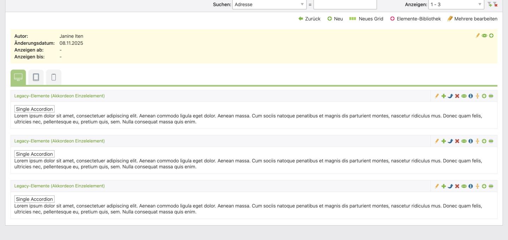Click green plus icon on second accordion element
508x240 pixels.
[444, 141]
